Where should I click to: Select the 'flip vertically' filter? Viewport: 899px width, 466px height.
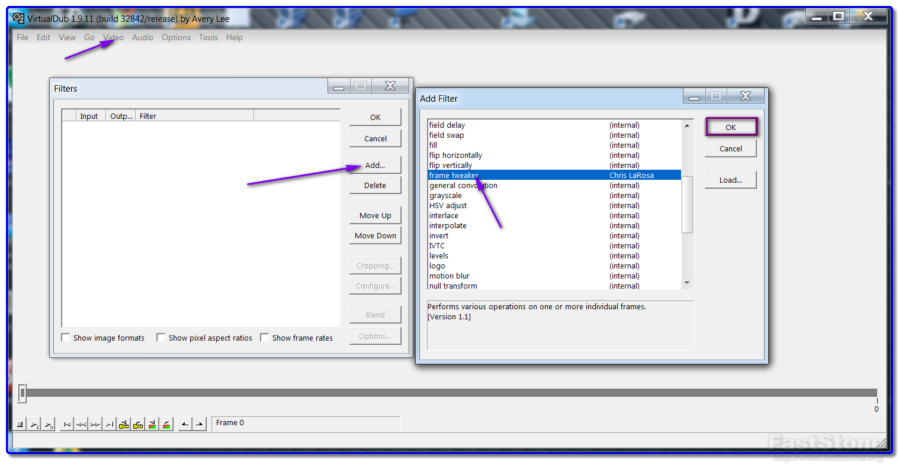(x=554, y=165)
